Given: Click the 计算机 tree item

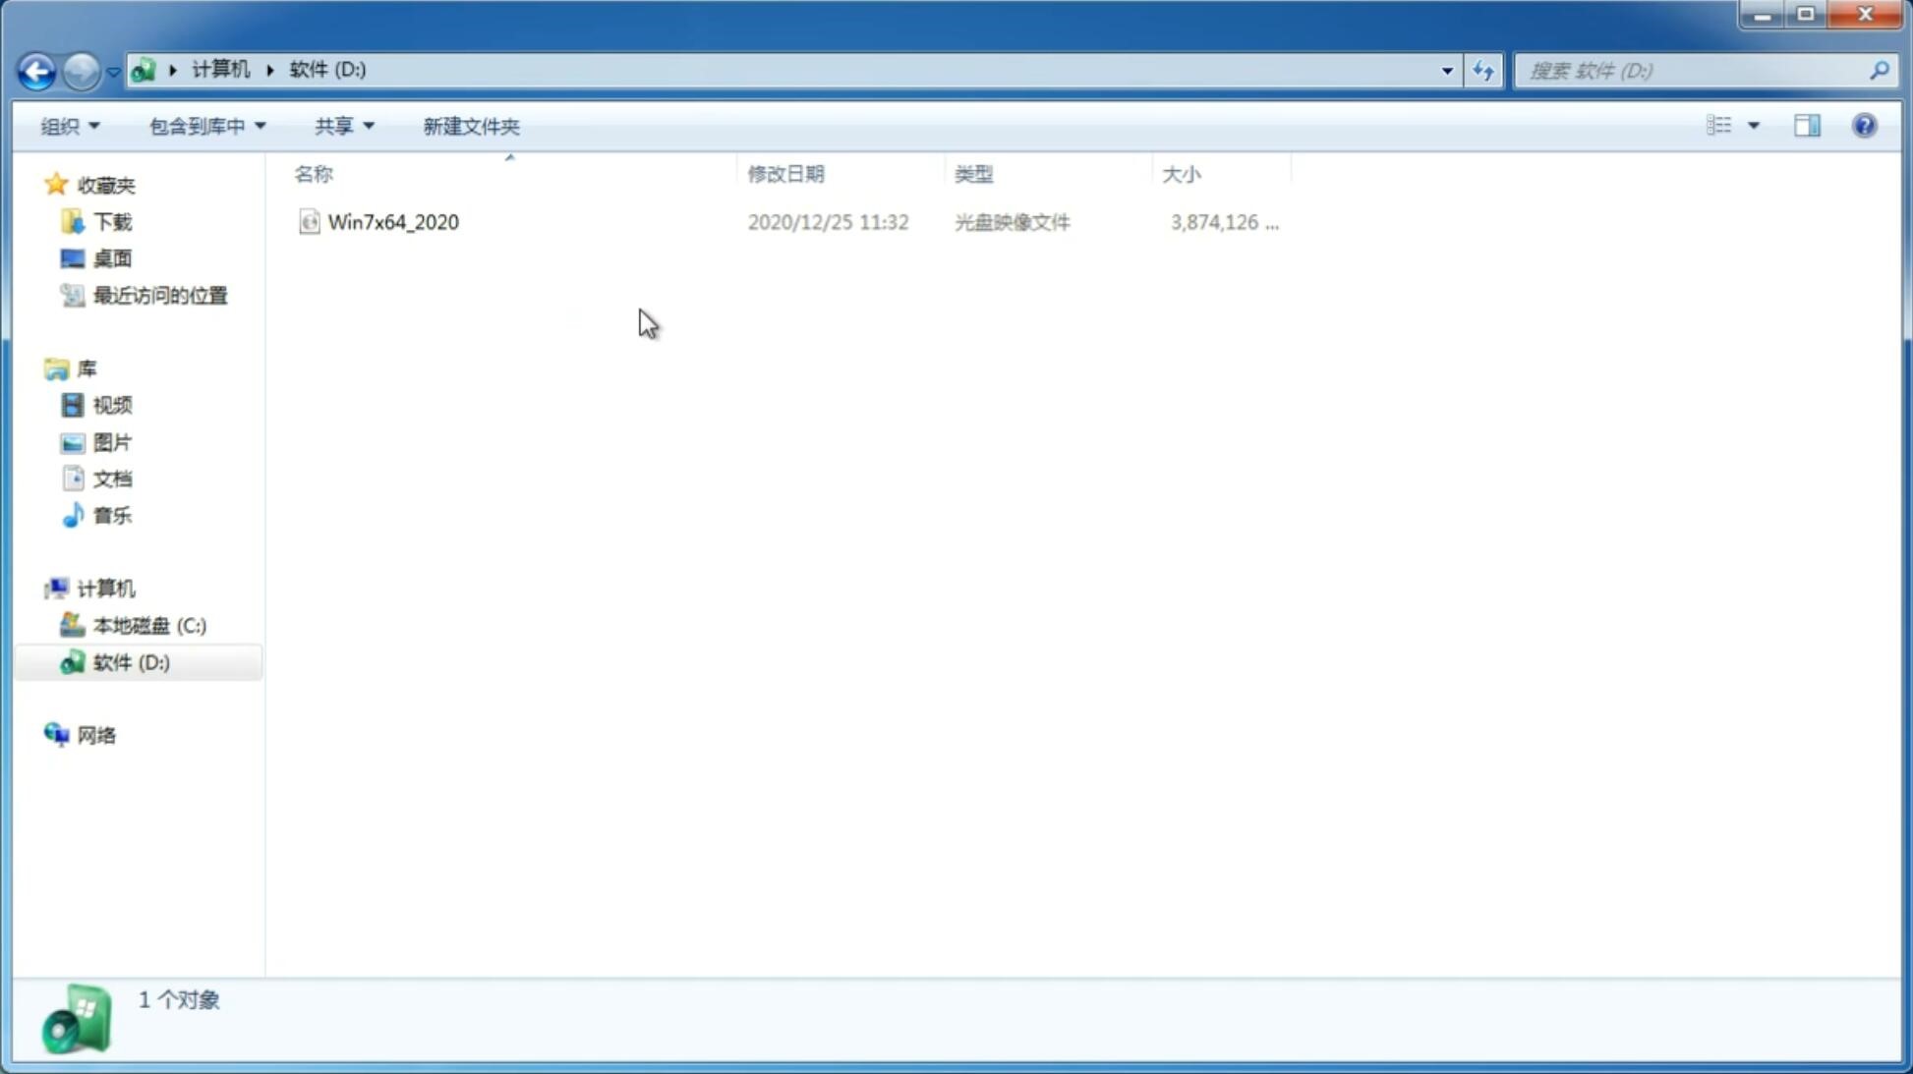Looking at the screenshot, I should click(x=105, y=587).
